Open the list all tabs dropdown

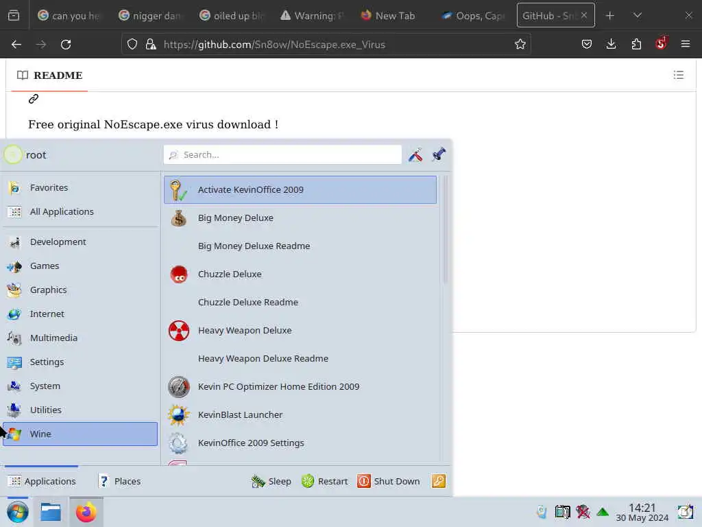(x=638, y=16)
